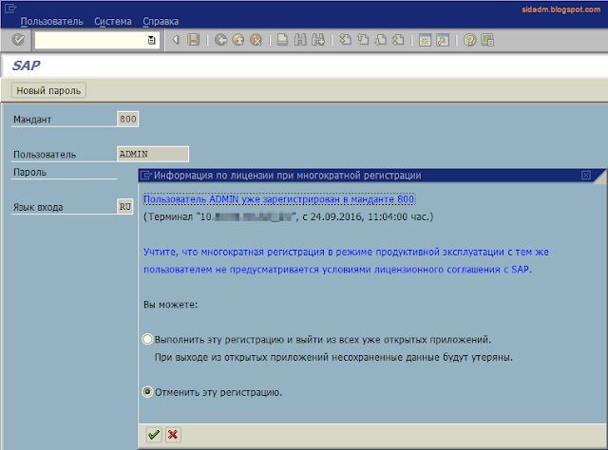Open the system menu icon in the title bar

point(10,8)
